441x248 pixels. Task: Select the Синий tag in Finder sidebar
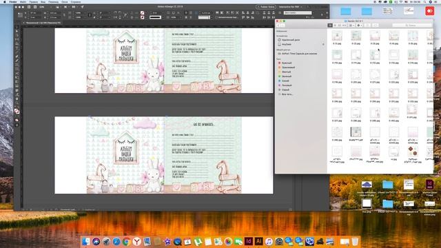285,81
